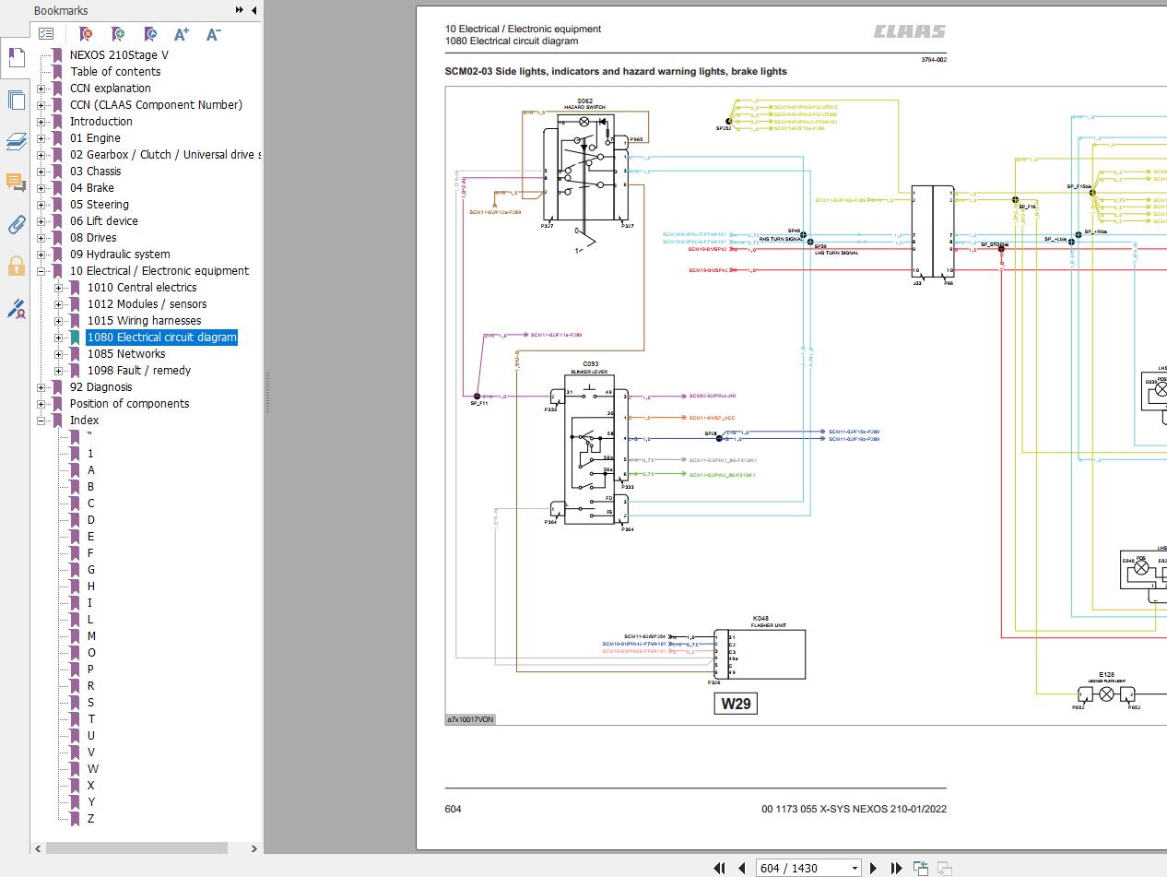Open the page number dropdown
The width and height of the screenshot is (1167, 877).
[x=855, y=868]
